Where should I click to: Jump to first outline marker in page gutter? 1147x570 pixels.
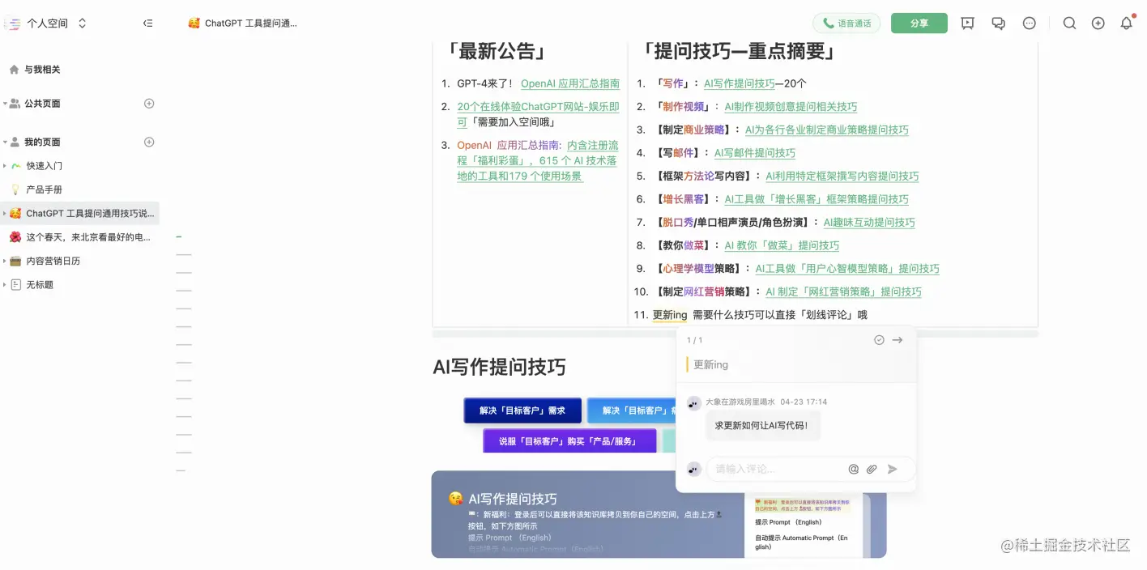(x=179, y=237)
